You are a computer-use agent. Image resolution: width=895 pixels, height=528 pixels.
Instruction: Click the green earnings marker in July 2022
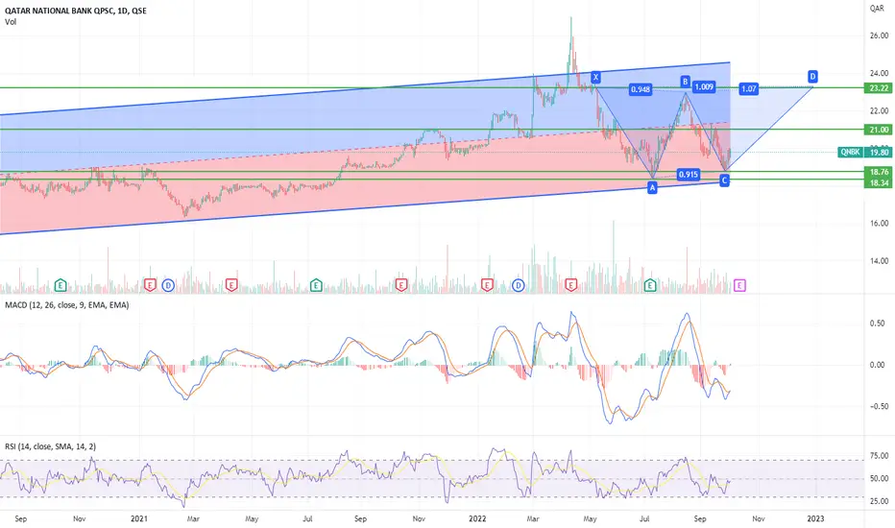(650, 285)
